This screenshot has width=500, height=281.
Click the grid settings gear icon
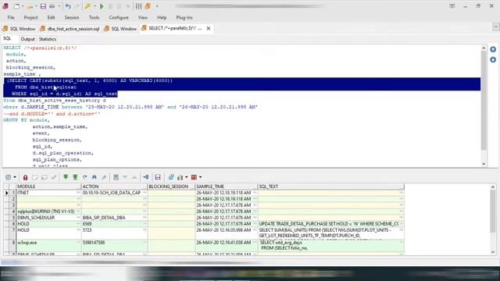(x=8, y=177)
